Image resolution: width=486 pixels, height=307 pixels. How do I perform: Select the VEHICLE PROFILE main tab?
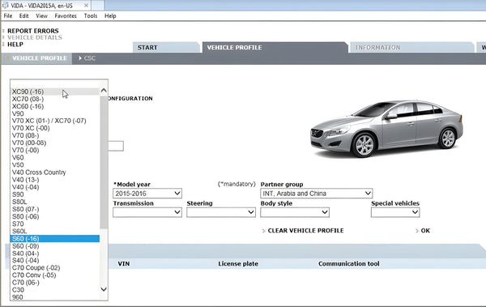coord(275,48)
